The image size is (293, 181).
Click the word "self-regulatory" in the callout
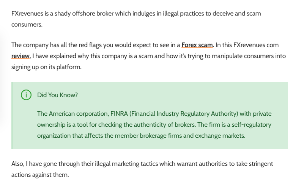(x=251, y=124)
